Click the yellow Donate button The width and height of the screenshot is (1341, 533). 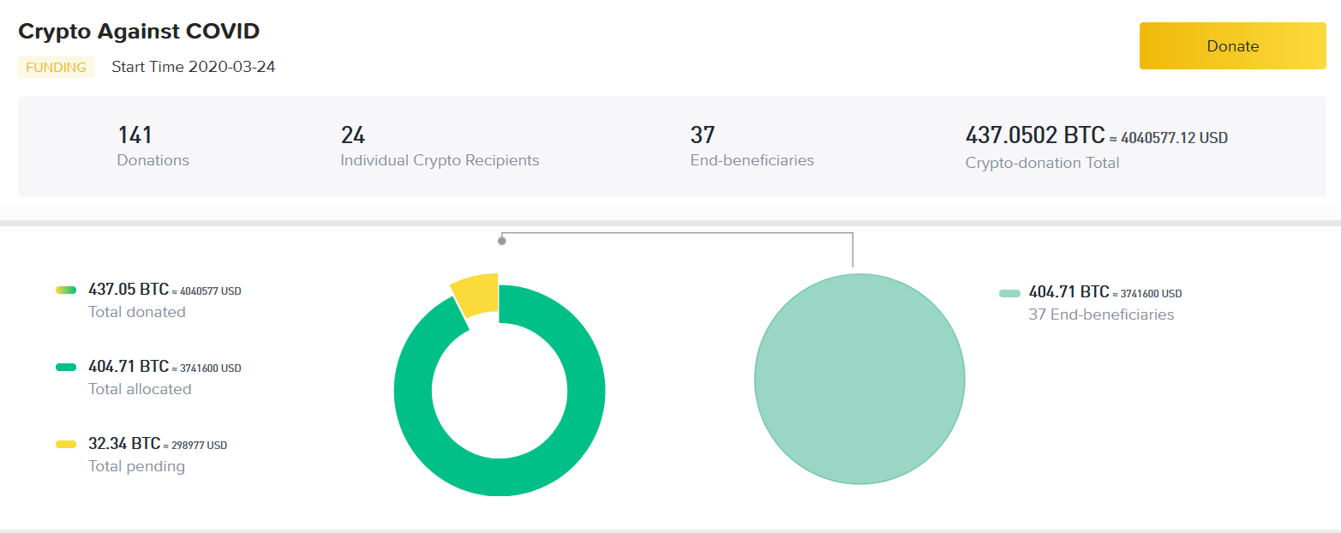point(1231,46)
